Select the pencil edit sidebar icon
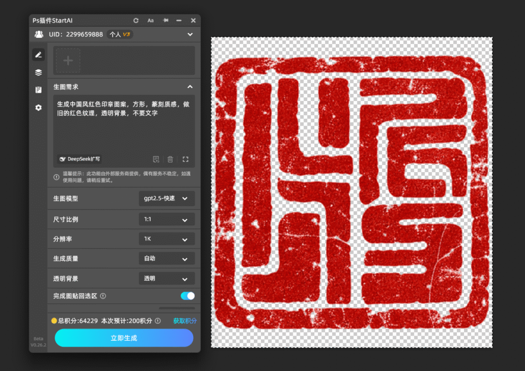This screenshot has height=371, width=525. [38, 54]
